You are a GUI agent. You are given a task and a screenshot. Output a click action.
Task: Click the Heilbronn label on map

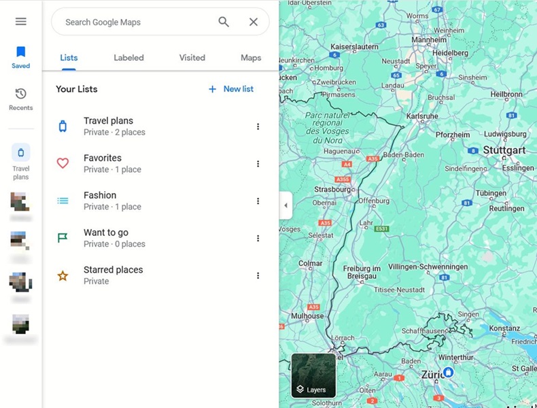pos(506,95)
